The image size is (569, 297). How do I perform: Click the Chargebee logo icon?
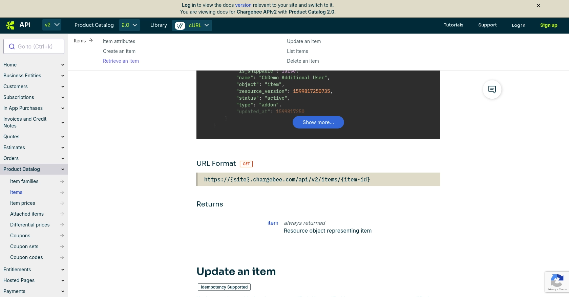pos(10,25)
